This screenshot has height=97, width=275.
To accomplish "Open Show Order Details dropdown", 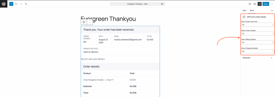I will point(258,33).
